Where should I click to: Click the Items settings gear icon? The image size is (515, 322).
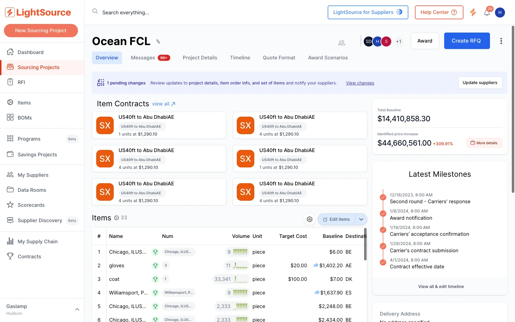tap(310, 219)
